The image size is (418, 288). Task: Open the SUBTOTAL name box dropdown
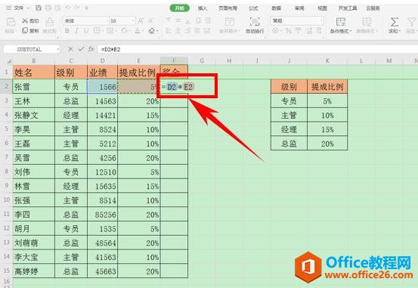coord(58,49)
